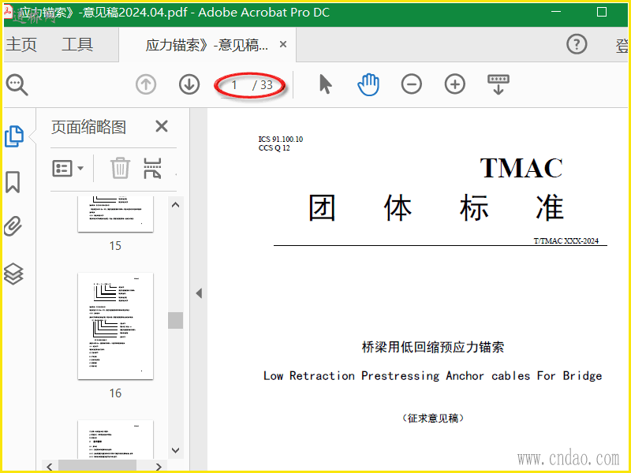Zoom in with plus icon
Viewport: 631px width, 473px height.
(x=455, y=84)
